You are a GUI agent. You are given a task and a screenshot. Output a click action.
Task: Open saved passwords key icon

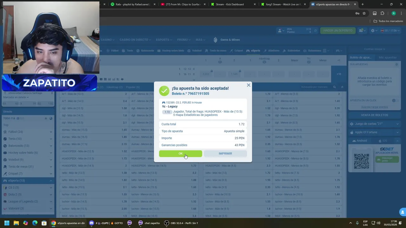357,13
